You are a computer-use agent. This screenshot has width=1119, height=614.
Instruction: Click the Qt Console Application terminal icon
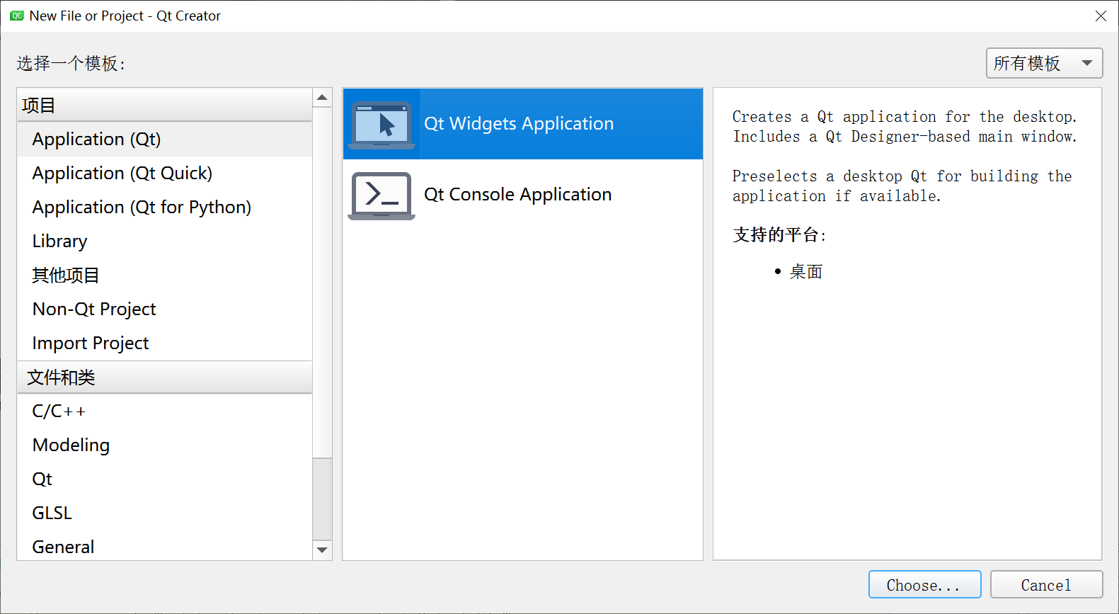pos(381,196)
